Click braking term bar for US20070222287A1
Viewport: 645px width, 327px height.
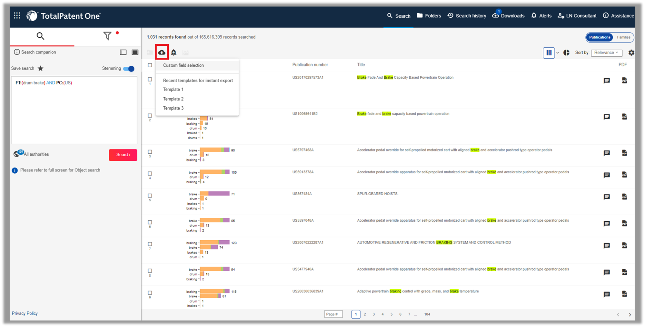(215, 242)
